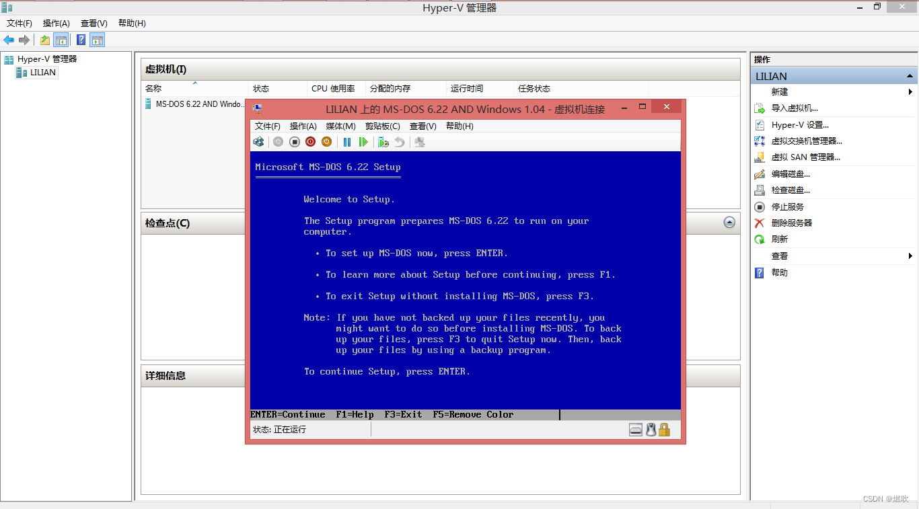Collapse the 检查点 section with its arrow

point(729,223)
